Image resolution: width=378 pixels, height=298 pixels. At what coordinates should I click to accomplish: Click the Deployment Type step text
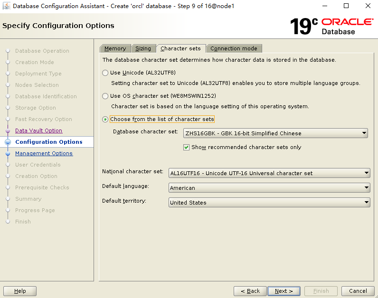click(x=38, y=74)
